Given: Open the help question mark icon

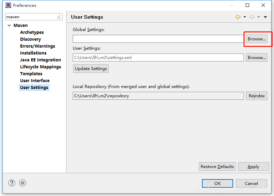Looking at the screenshot, I should click(x=12, y=183).
